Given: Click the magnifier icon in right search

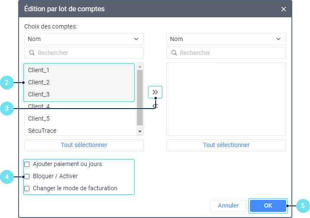Looking at the screenshot, I should (x=174, y=53).
